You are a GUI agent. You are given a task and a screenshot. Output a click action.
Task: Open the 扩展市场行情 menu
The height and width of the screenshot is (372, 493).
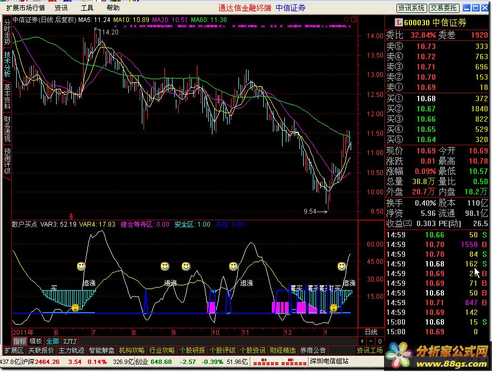click(x=25, y=8)
